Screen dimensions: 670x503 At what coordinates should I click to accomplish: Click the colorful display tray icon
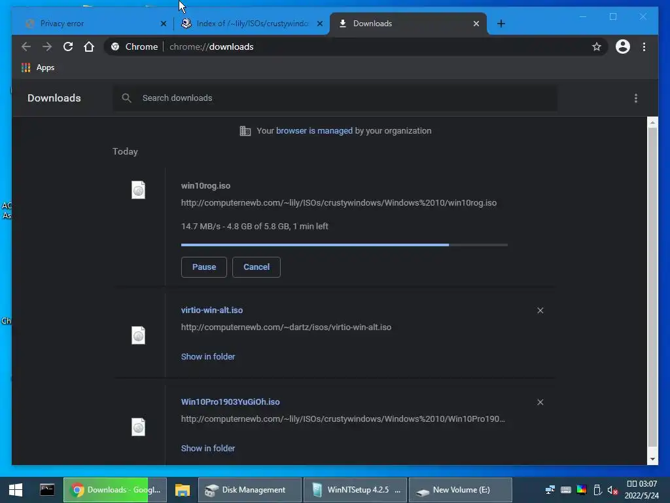582,490
